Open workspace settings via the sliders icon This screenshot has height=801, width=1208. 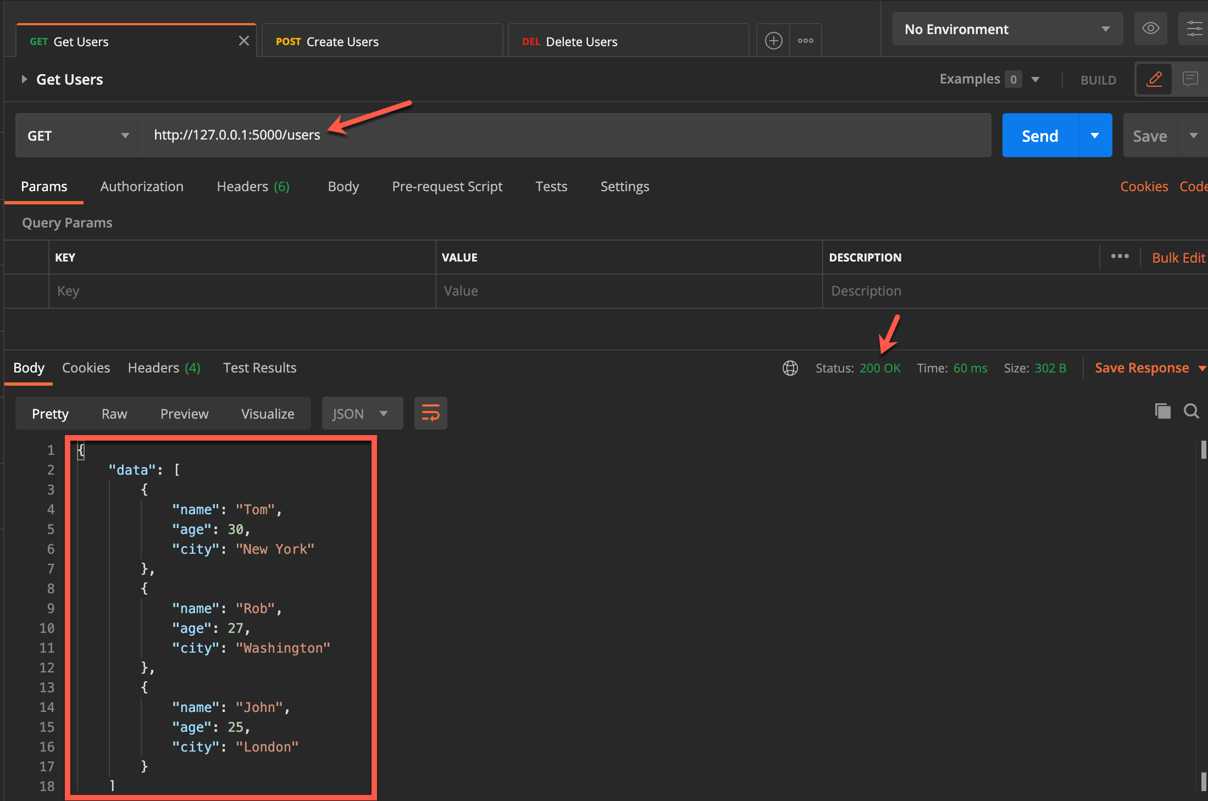[x=1194, y=29]
